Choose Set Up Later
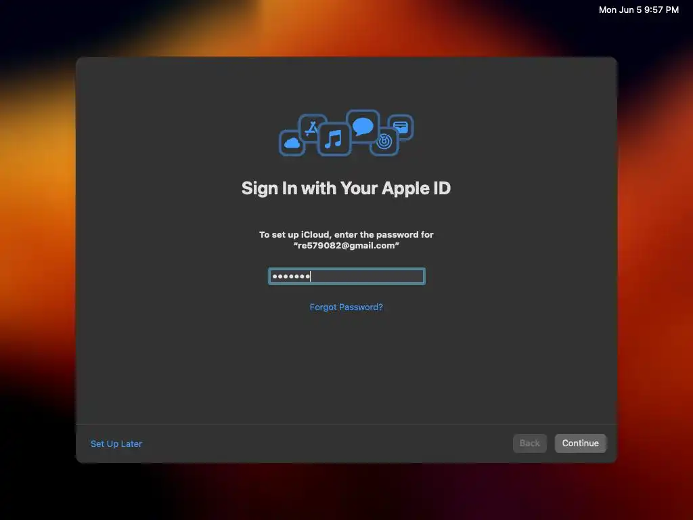 [116, 443]
